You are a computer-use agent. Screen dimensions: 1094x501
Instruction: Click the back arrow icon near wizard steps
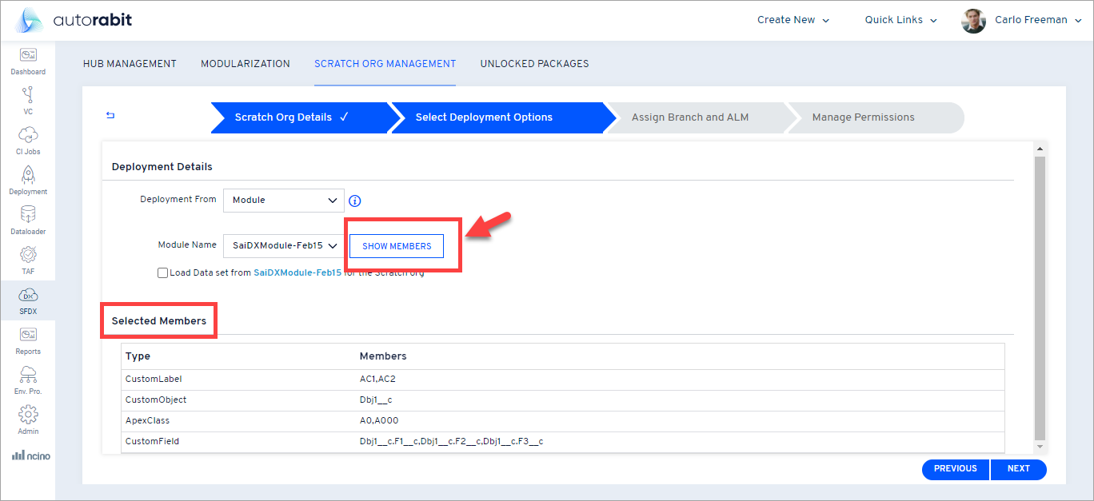tap(110, 116)
